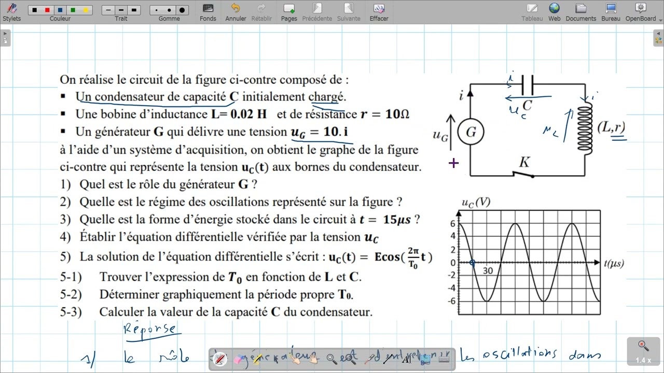This screenshot has width=664, height=373.
Task: Add a new page with Pages
Action: [x=289, y=12]
